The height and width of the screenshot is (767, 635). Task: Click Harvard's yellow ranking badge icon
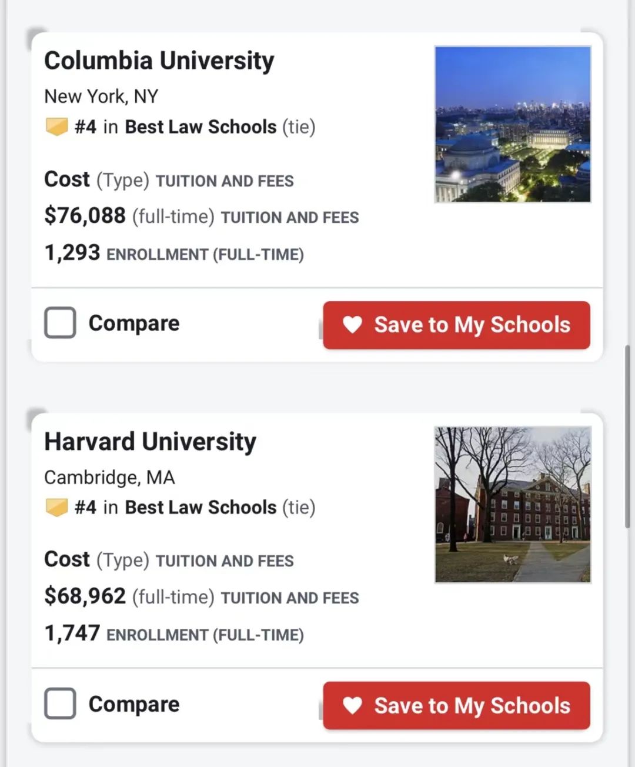click(57, 507)
